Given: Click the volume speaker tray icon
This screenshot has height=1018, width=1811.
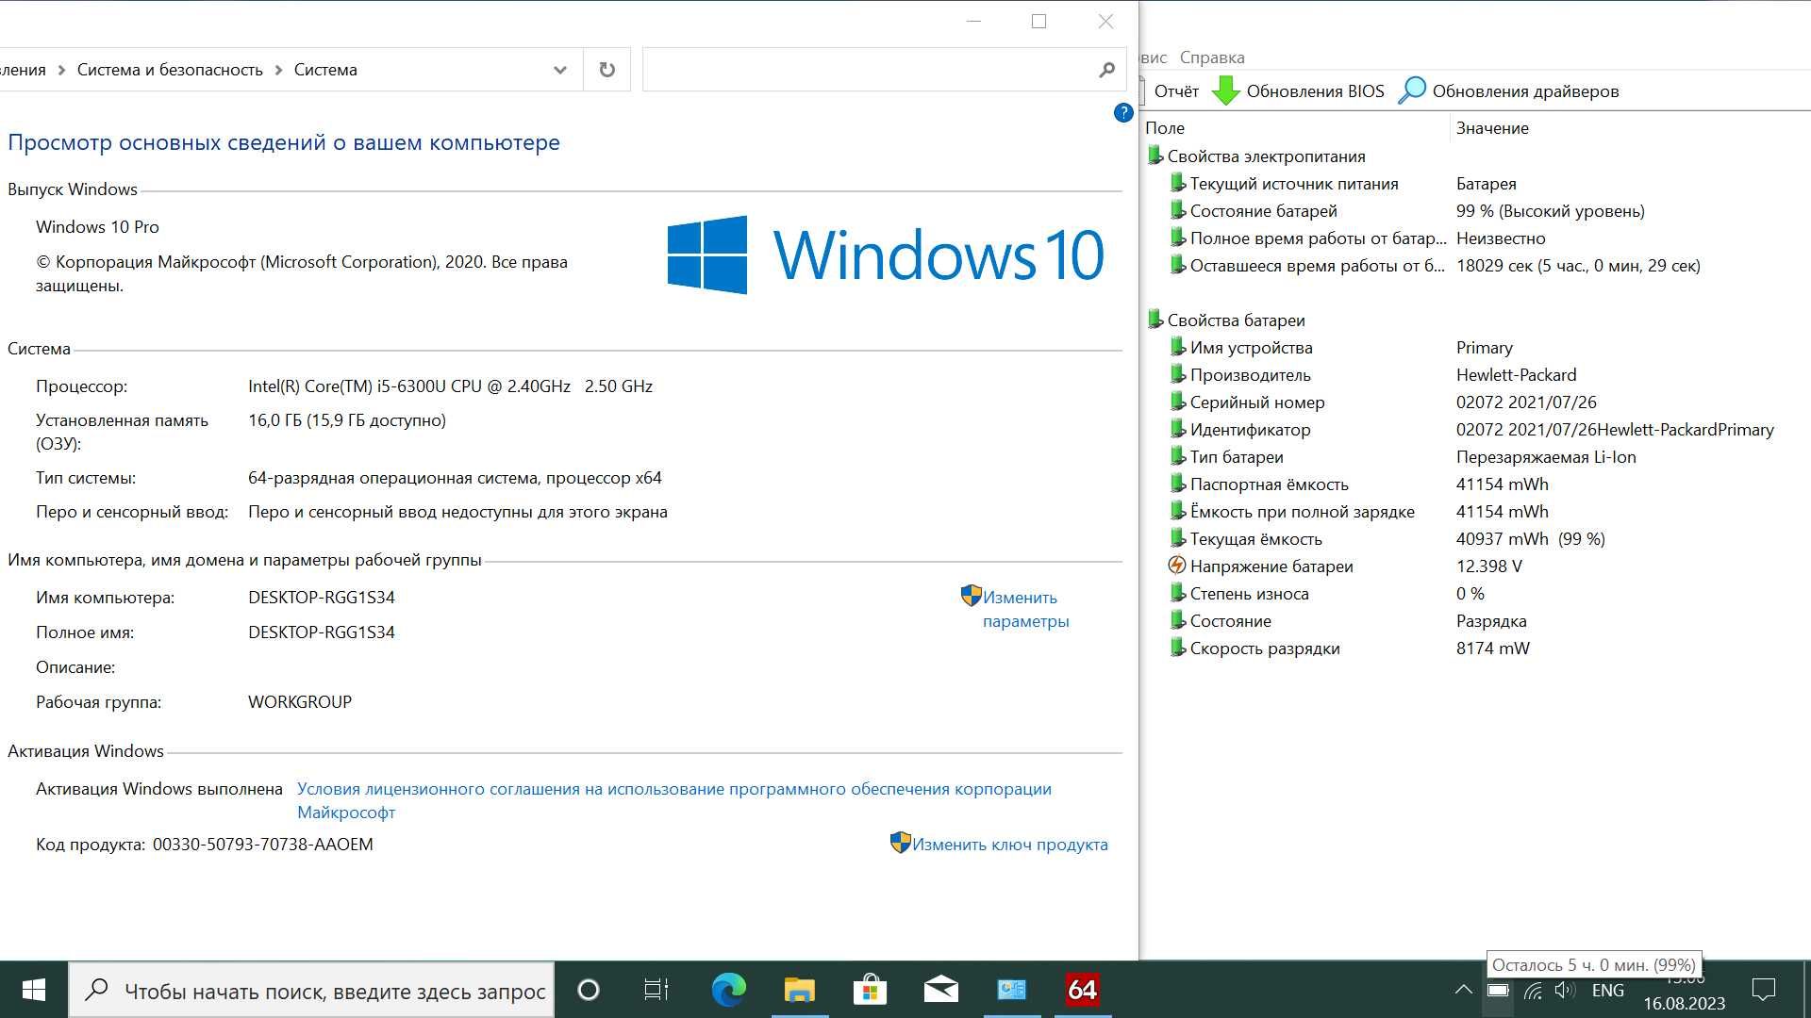Looking at the screenshot, I should pyautogui.click(x=1566, y=990).
